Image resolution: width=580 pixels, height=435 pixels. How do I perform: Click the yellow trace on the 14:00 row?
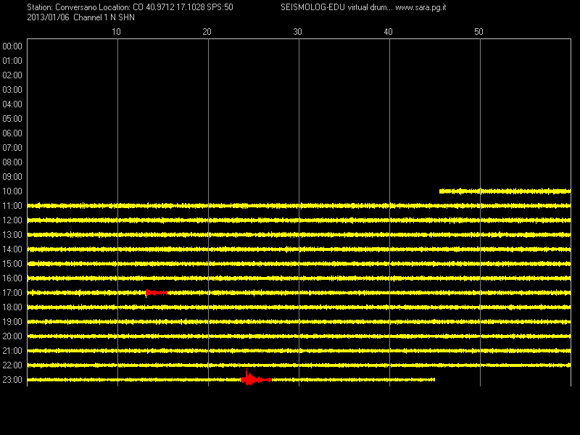[x=299, y=249]
